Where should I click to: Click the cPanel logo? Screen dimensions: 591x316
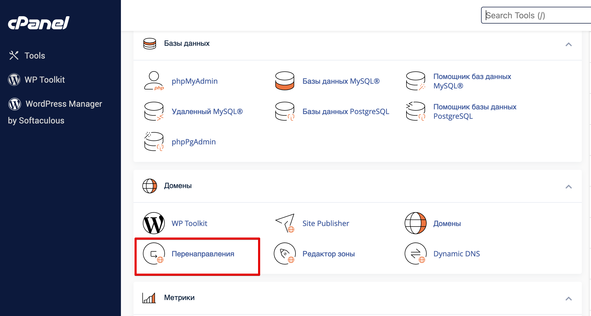39,23
